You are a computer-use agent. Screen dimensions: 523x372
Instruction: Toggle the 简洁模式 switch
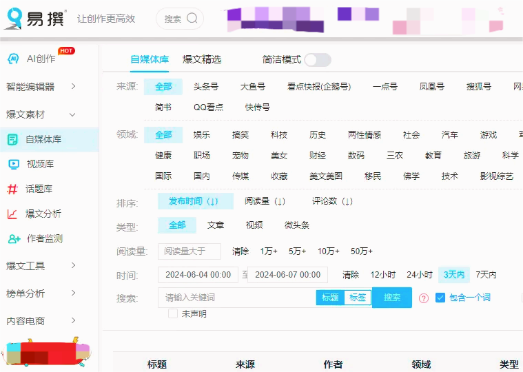tap(318, 60)
